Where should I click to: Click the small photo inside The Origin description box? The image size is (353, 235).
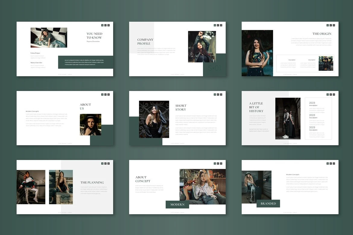326,64
